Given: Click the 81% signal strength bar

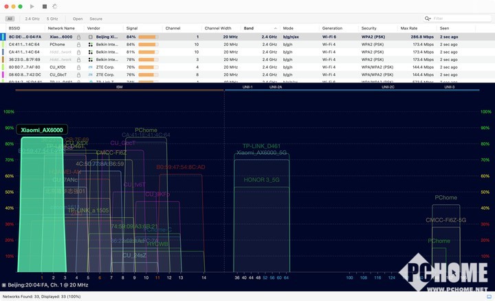Looking at the screenshot, I should 148,52.
